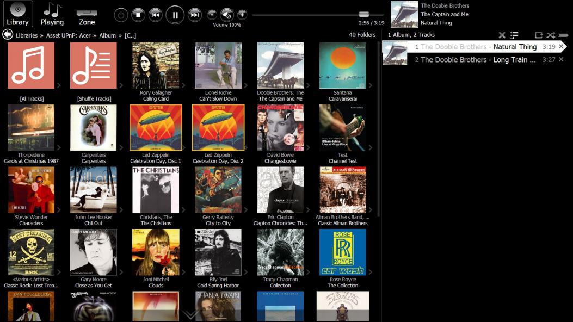Image resolution: width=573 pixels, height=322 pixels.
Task: Toggle repeat mode in the playlist
Action: (539, 35)
